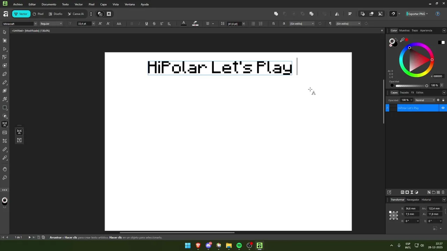The width and height of the screenshot is (447, 251).
Task: Select the Node tool
Action: pyautogui.click(x=5, y=49)
